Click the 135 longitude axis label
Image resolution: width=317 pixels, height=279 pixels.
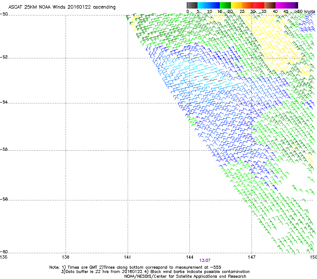tap(3, 257)
